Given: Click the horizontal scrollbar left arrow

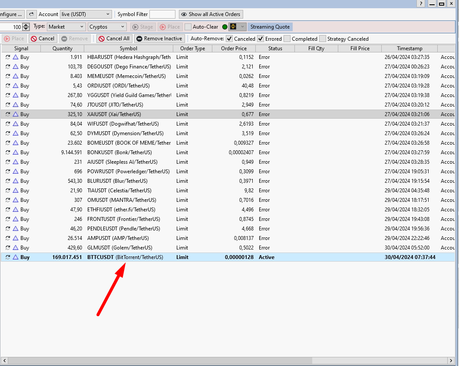Looking at the screenshot, I should [4, 360].
